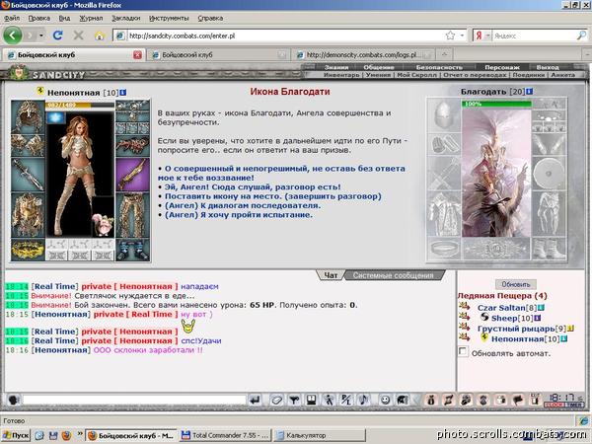Open the Умения submenu link
This screenshot has width=592, height=444.
[378, 75]
